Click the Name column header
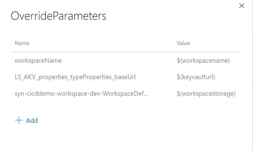The height and width of the screenshot is (151, 253). [22, 43]
